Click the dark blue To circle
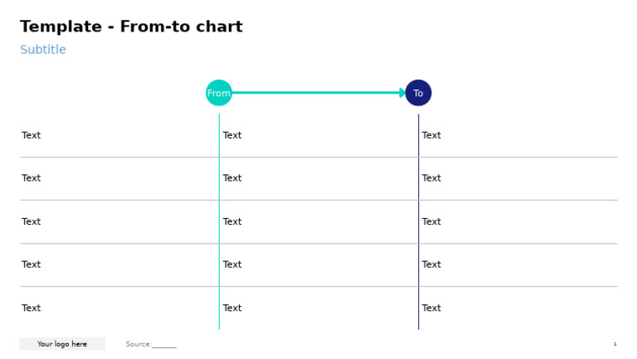The height and width of the screenshot is (359, 637). (x=418, y=93)
